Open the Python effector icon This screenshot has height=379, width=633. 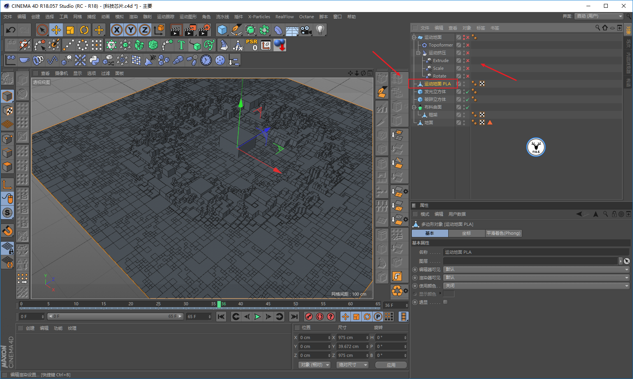(x=94, y=60)
